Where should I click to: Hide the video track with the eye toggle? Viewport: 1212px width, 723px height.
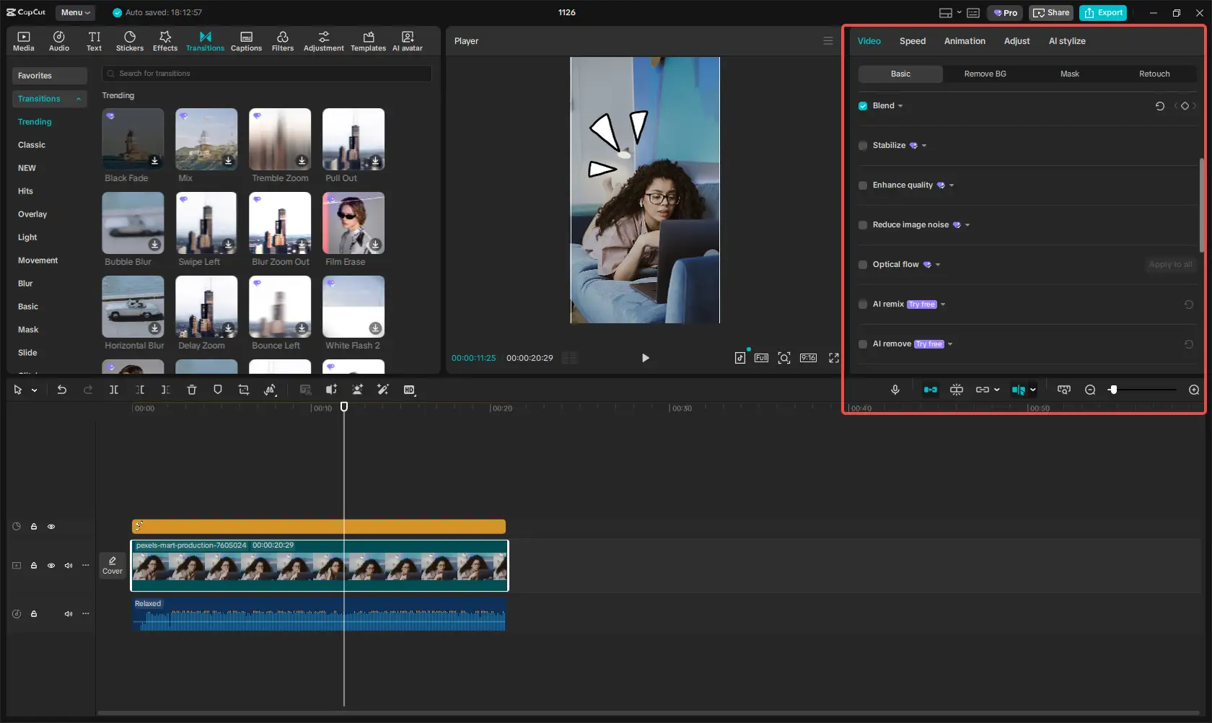(51, 566)
